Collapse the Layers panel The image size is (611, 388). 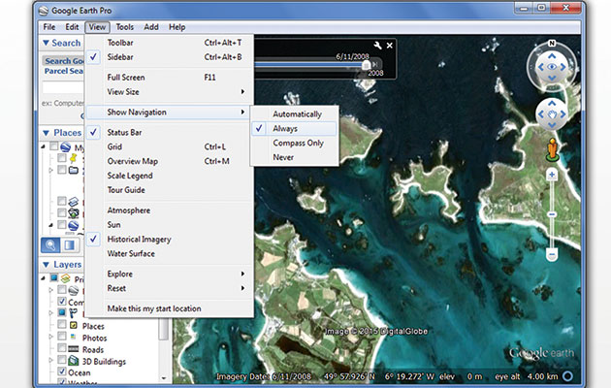coord(46,265)
